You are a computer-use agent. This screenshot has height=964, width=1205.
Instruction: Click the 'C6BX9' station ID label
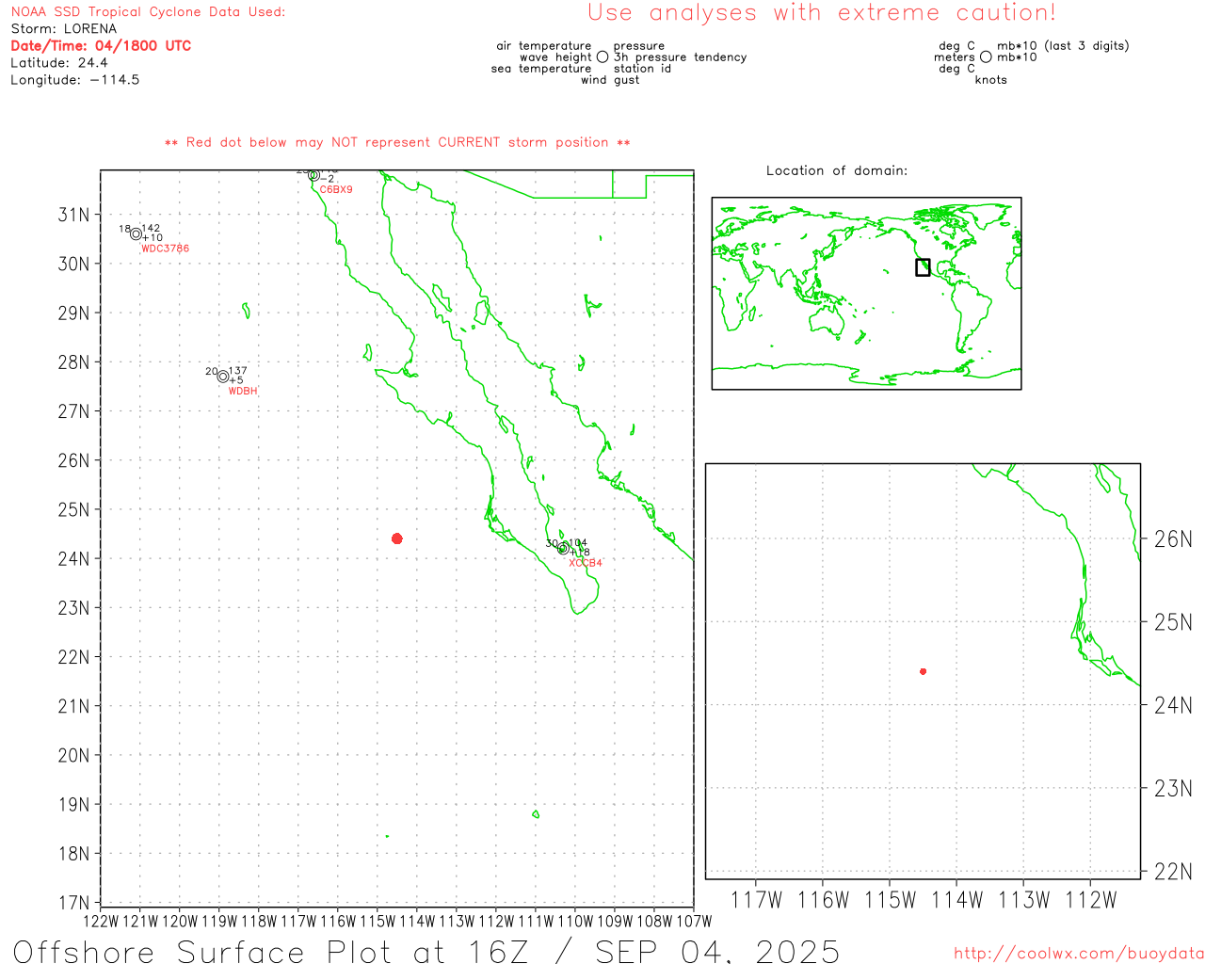tap(336, 190)
